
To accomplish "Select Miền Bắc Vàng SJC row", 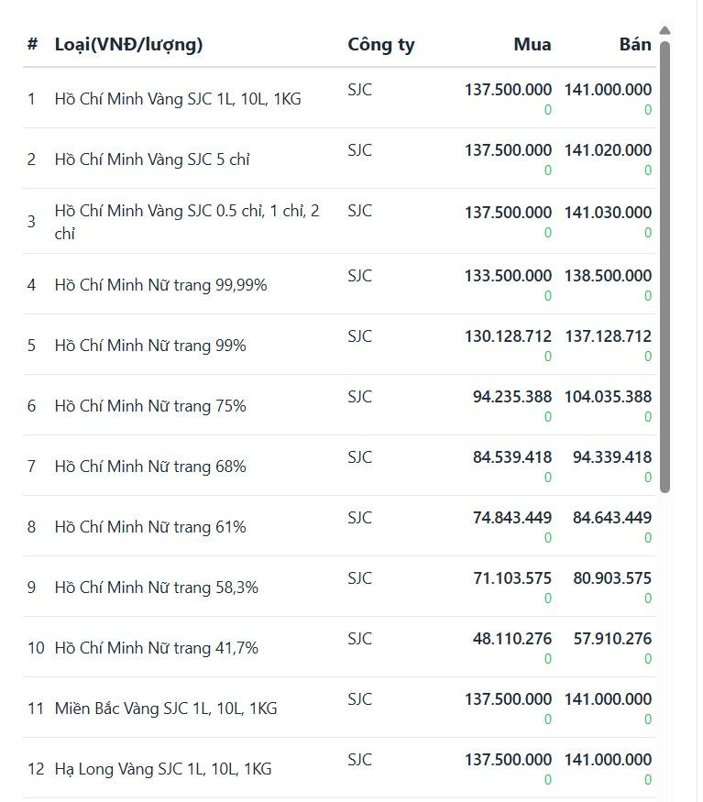I will point(339,708).
